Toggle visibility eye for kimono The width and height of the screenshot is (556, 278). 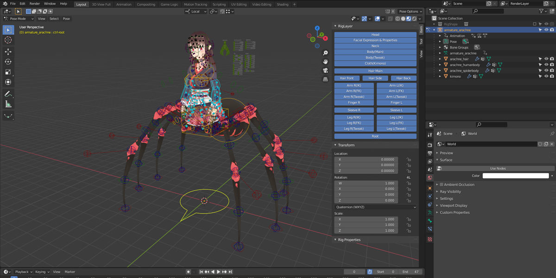click(x=546, y=76)
